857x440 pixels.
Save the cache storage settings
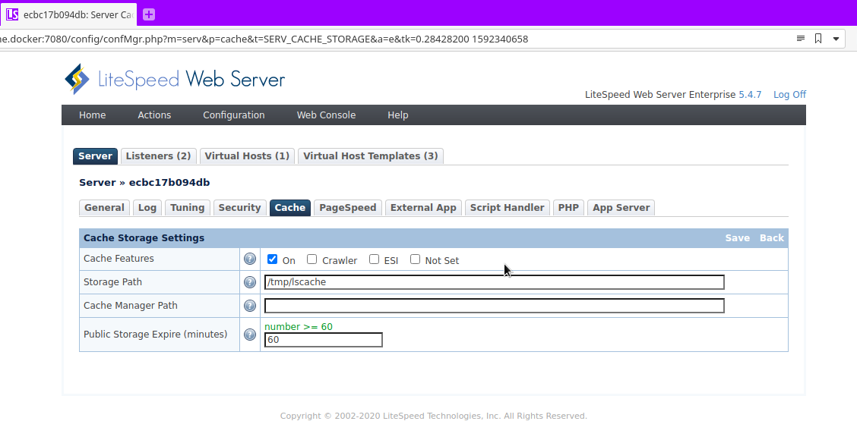[x=737, y=237]
